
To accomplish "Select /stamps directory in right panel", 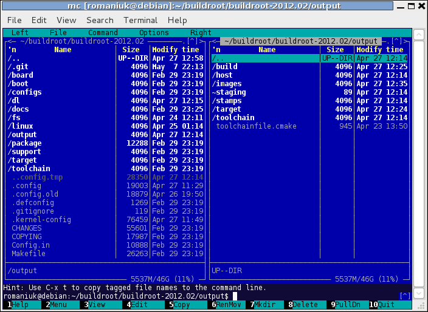I will coord(309,101).
